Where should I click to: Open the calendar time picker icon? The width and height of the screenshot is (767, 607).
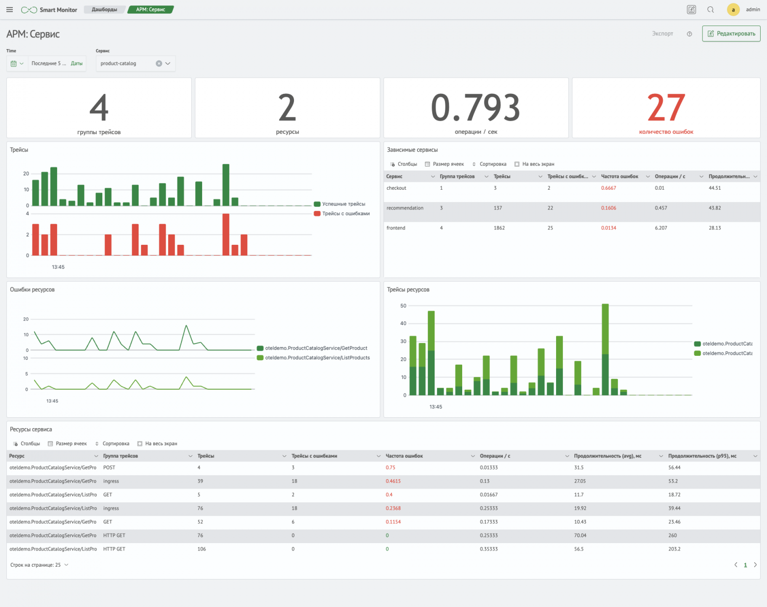pyautogui.click(x=14, y=63)
